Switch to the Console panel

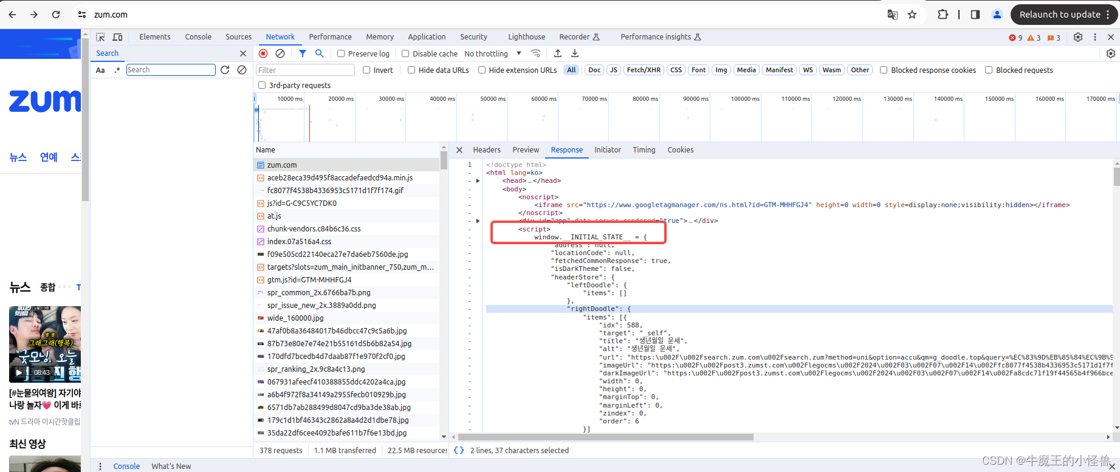coord(198,37)
